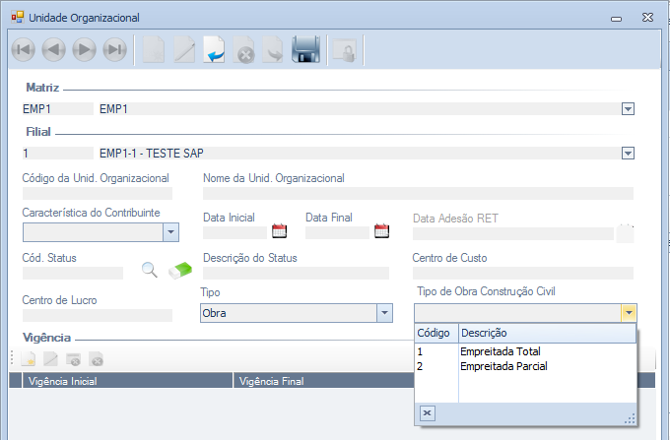Jump to the last record
The image size is (670, 440).
click(x=115, y=50)
